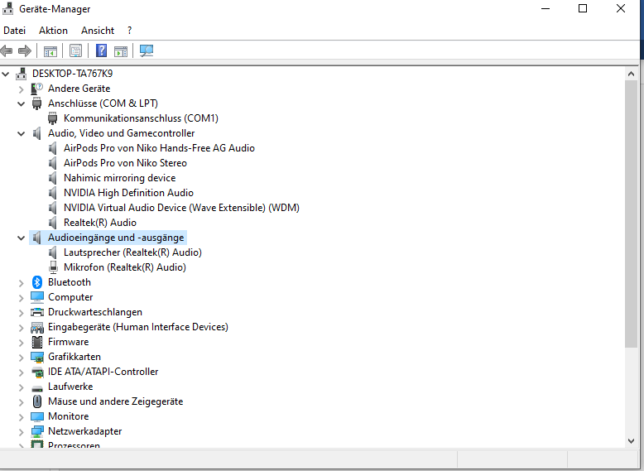Image resolution: width=644 pixels, height=471 pixels.
Task: Click the Monitore screen icon
Action: [x=37, y=416]
